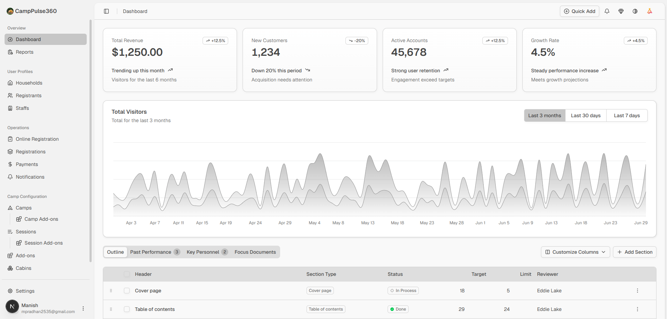Screen dimensions: 667x319
Task: Switch to the Key Personnel tab
Action: pyautogui.click(x=207, y=252)
